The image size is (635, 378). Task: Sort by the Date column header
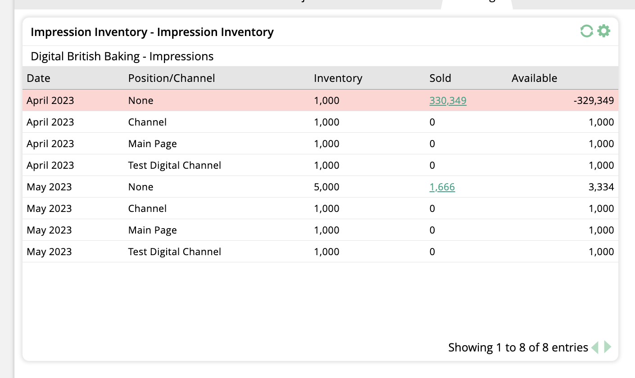point(38,78)
